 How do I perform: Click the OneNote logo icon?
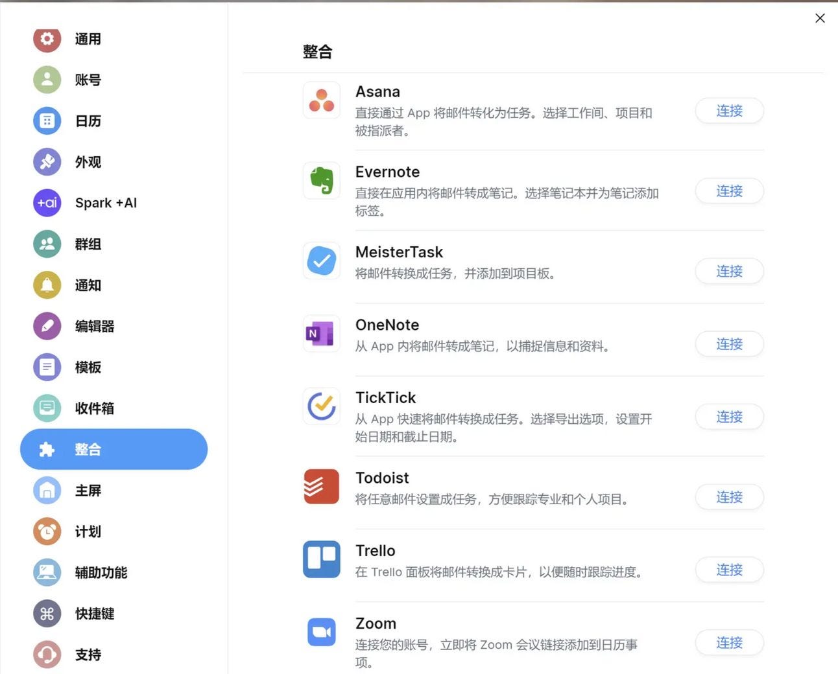pos(322,334)
